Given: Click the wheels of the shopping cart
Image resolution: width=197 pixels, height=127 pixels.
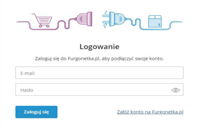Looking at the screenshot, I should click(x=44, y=26).
